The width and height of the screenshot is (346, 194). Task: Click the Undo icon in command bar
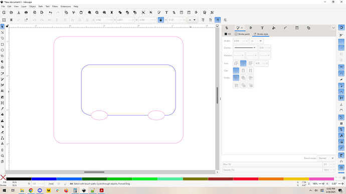51,12
